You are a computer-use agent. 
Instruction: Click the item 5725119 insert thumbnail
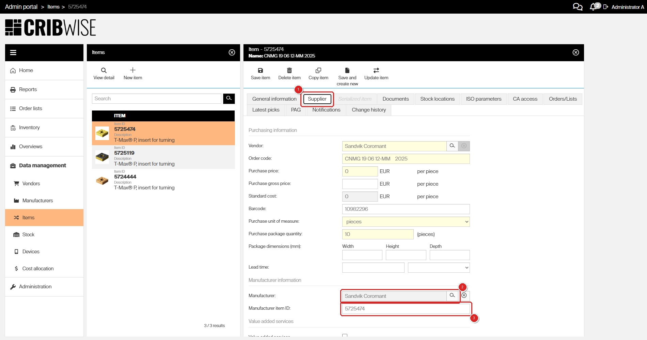pyautogui.click(x=102, y=157)
